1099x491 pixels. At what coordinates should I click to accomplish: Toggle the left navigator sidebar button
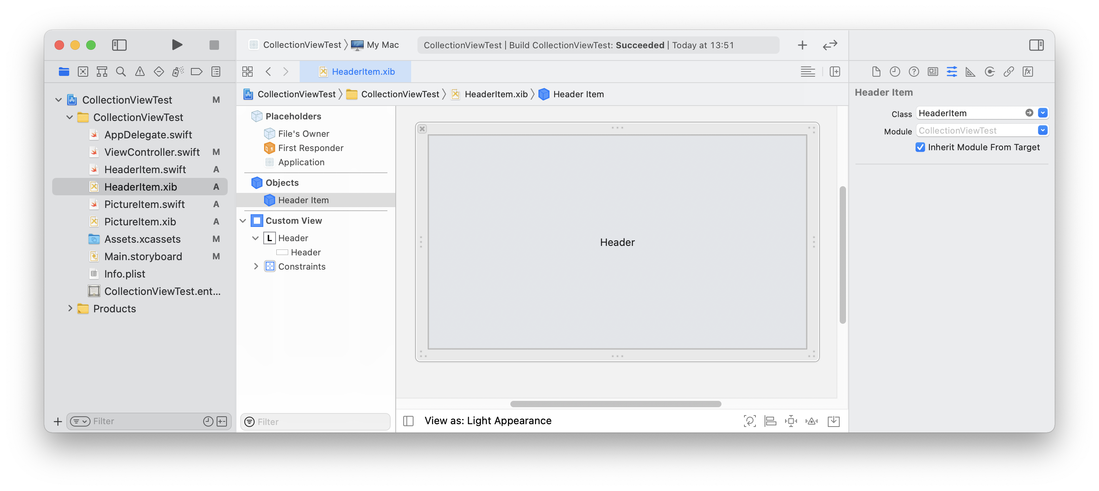119,45
